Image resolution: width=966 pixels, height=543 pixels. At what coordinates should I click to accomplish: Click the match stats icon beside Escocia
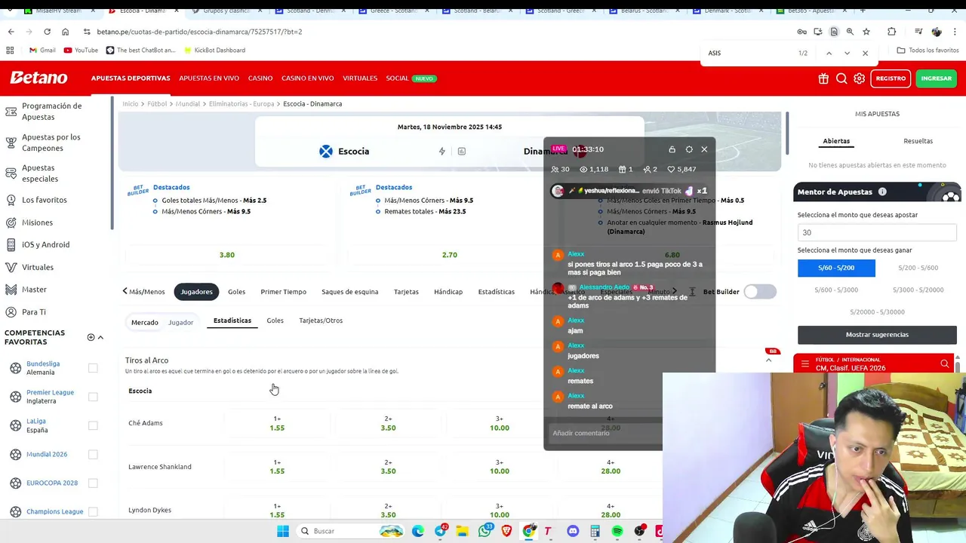coord(462,151)
